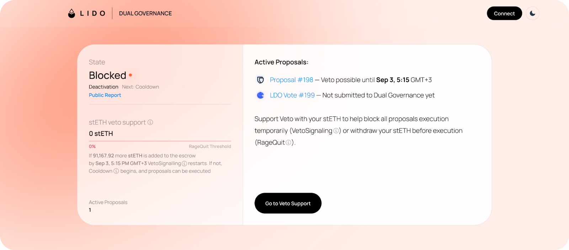Click info icon beside VetoSignalling in escrow note

point(184,163)
